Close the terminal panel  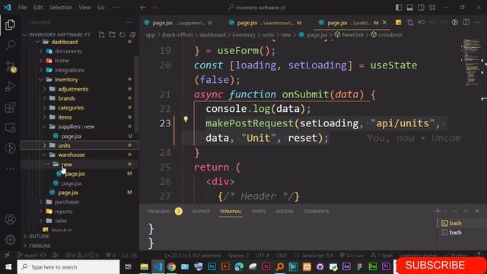pyautogui.click(x=477, y=211)
